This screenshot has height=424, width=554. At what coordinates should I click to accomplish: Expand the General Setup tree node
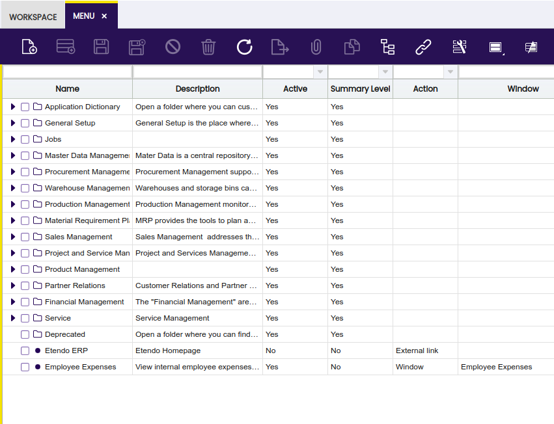click(13, 123)
